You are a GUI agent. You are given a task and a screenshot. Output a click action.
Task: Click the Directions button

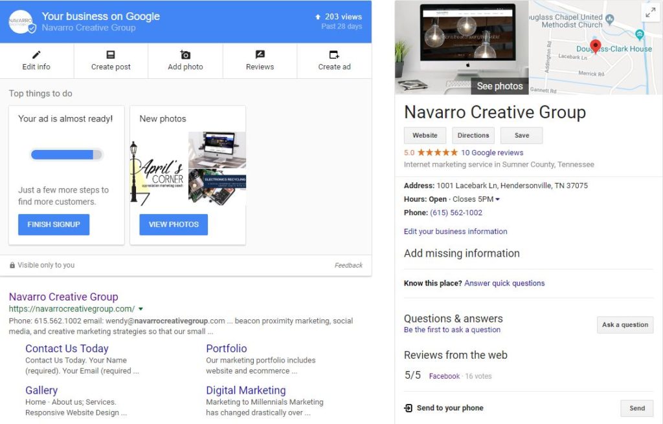[x=473, y=135]
